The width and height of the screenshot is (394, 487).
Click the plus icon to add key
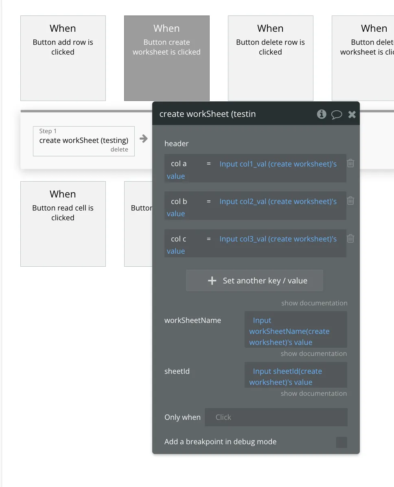(212, 281)
